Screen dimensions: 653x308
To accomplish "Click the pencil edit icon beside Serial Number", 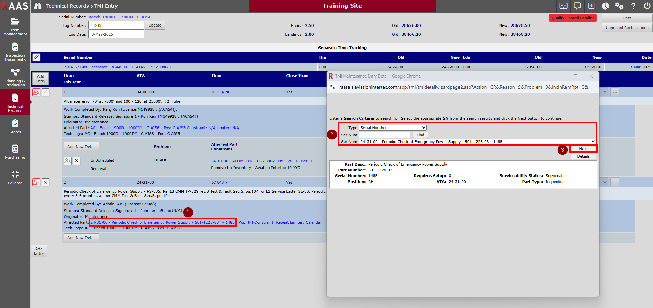I will [x=36, y=57].
